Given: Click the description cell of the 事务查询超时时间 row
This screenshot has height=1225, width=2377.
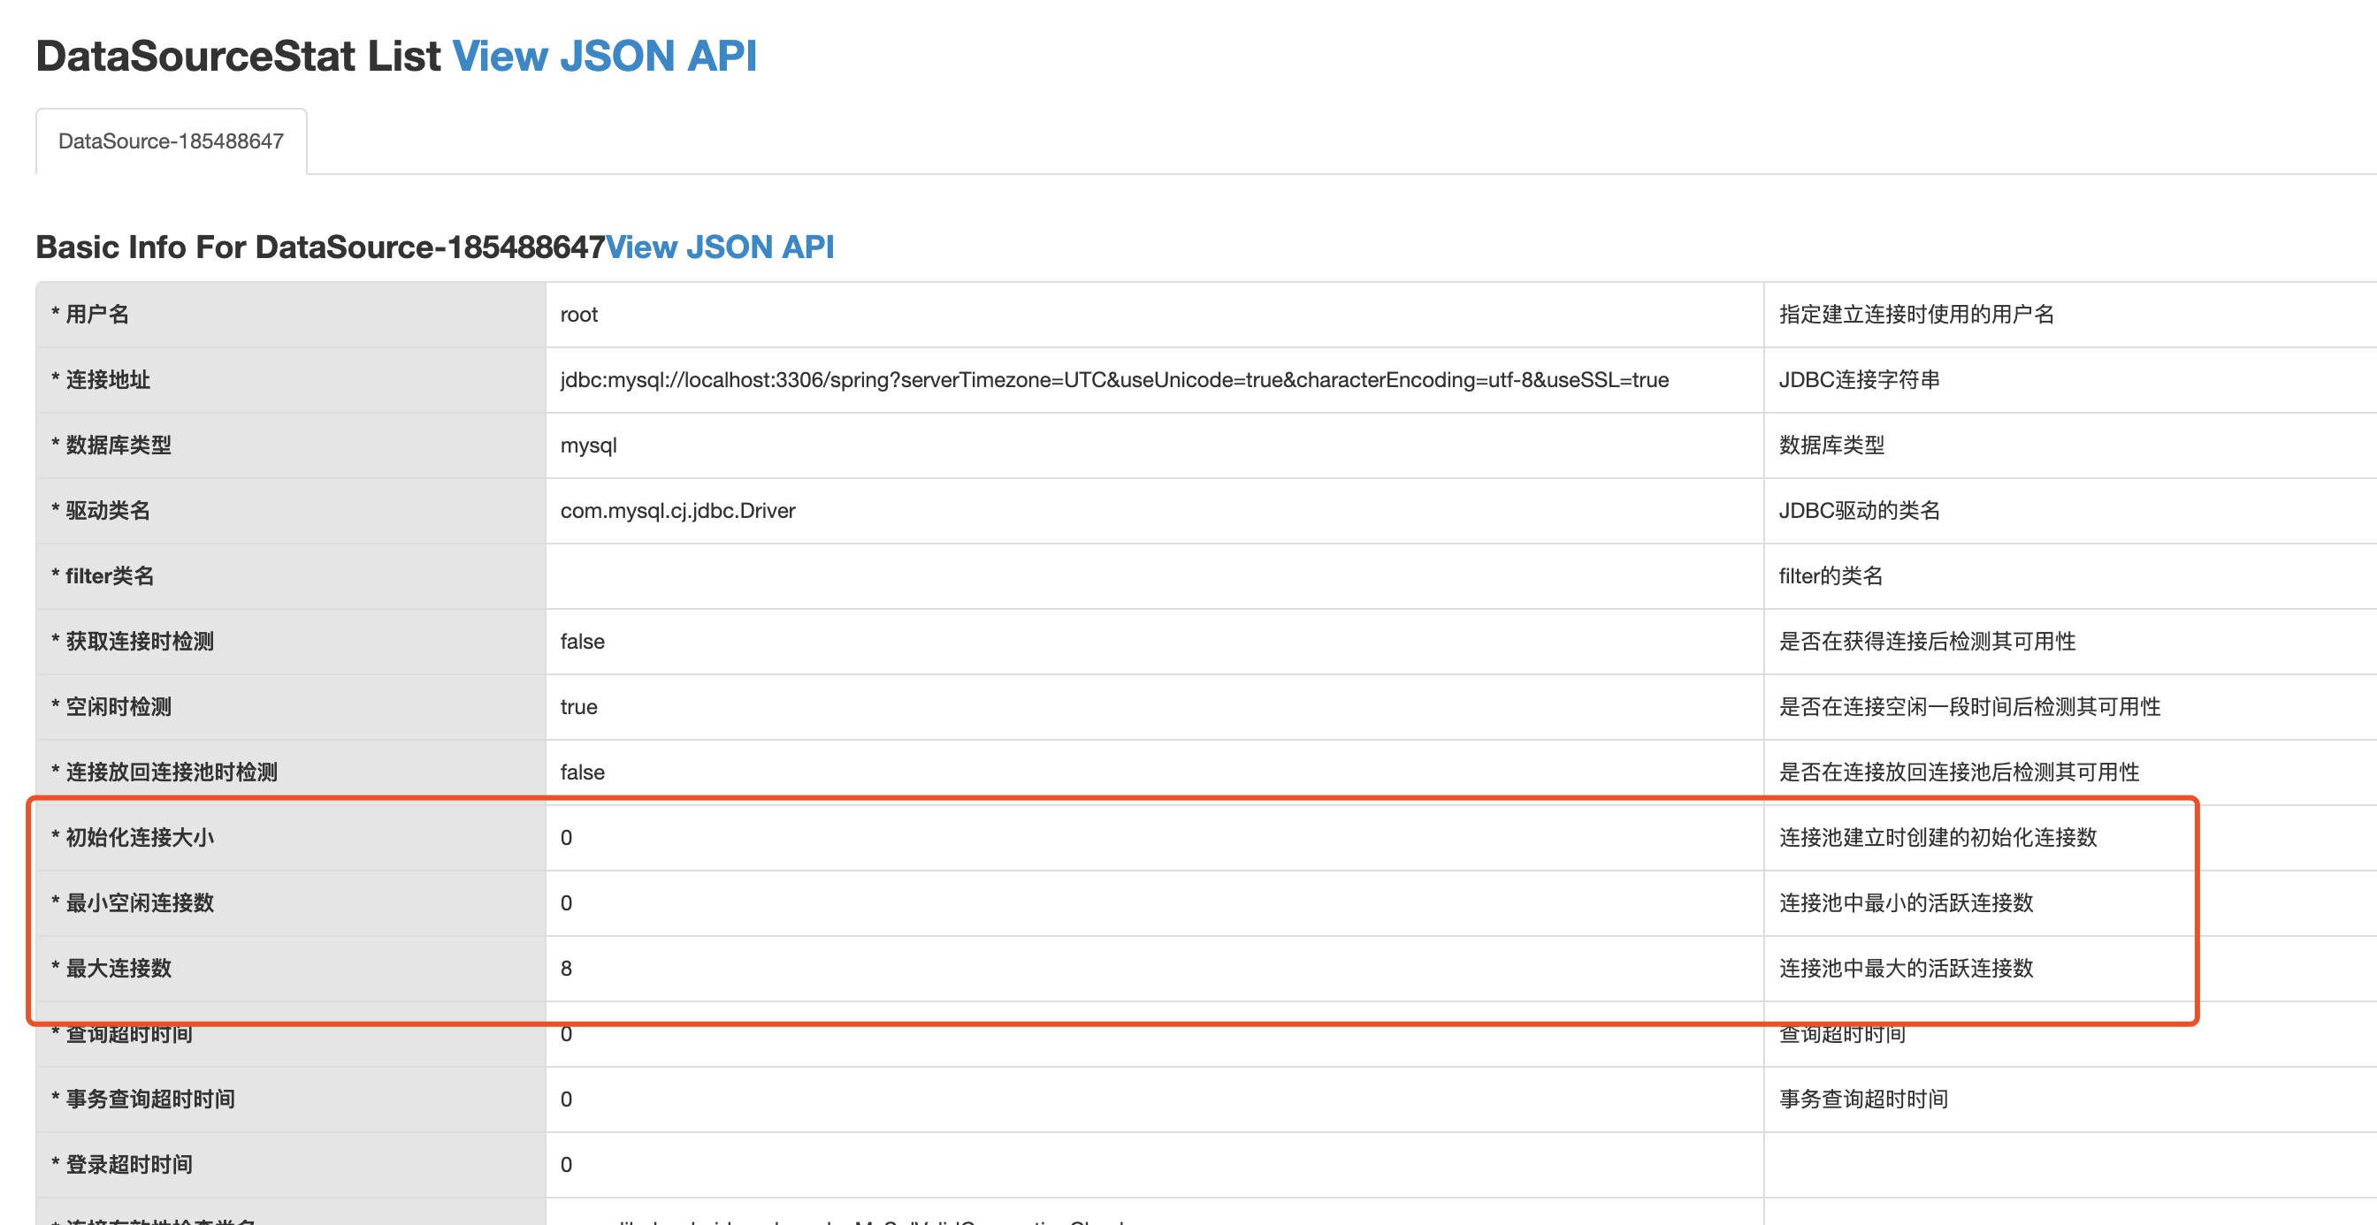Looking at the screenshot, I should 2070,1100.
